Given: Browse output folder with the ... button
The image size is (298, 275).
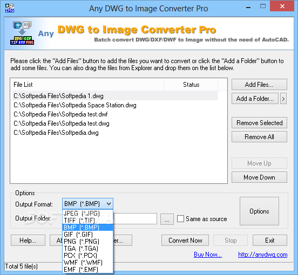Looking at the screenshot, I should pos(167,219).
